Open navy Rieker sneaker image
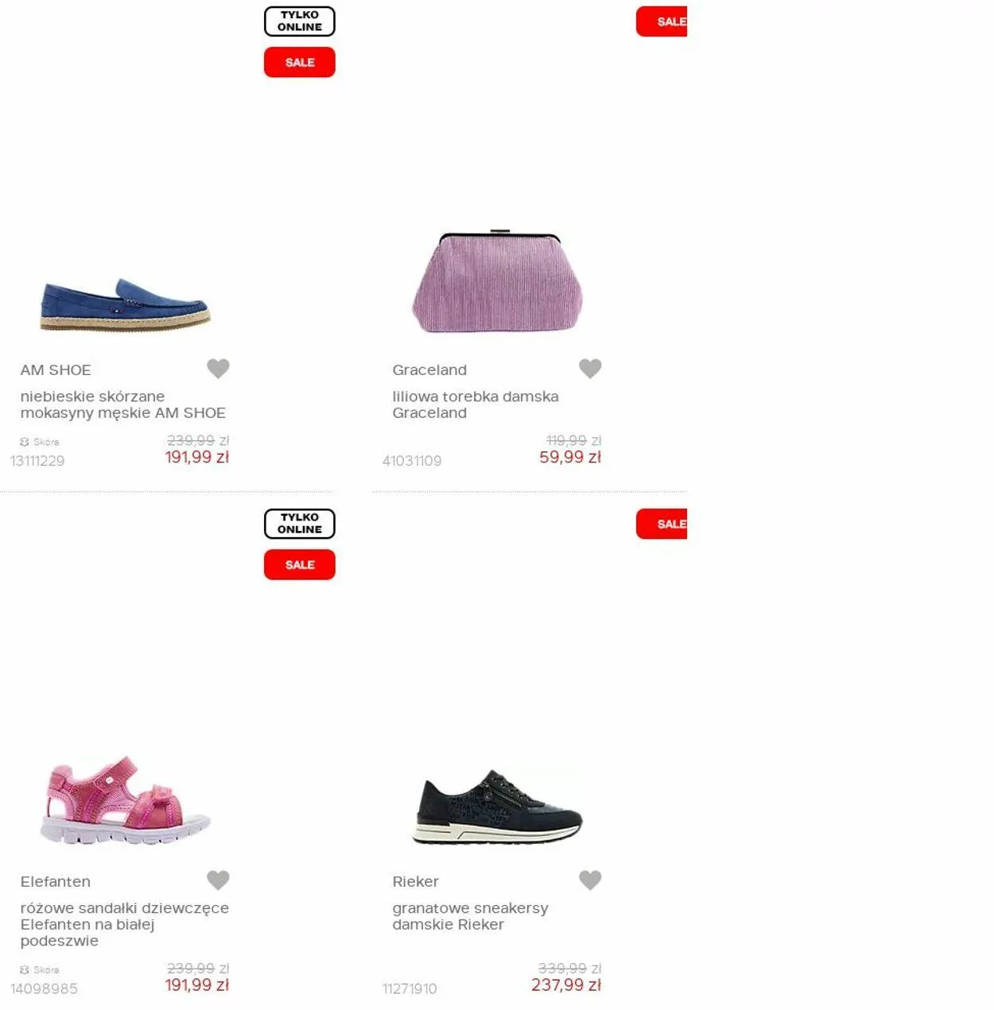Image resolution: width=994 pixels, height=1010 pixels. [498, 807]
